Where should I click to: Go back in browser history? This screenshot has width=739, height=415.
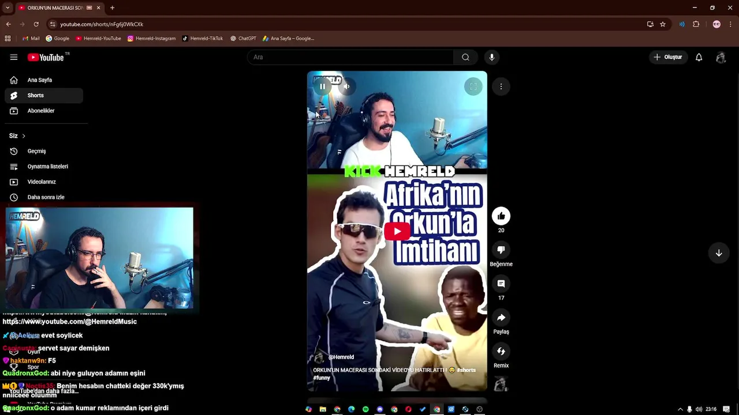[8, 24]
